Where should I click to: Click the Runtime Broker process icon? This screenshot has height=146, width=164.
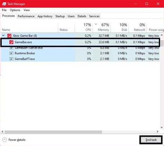pos(11,53)
